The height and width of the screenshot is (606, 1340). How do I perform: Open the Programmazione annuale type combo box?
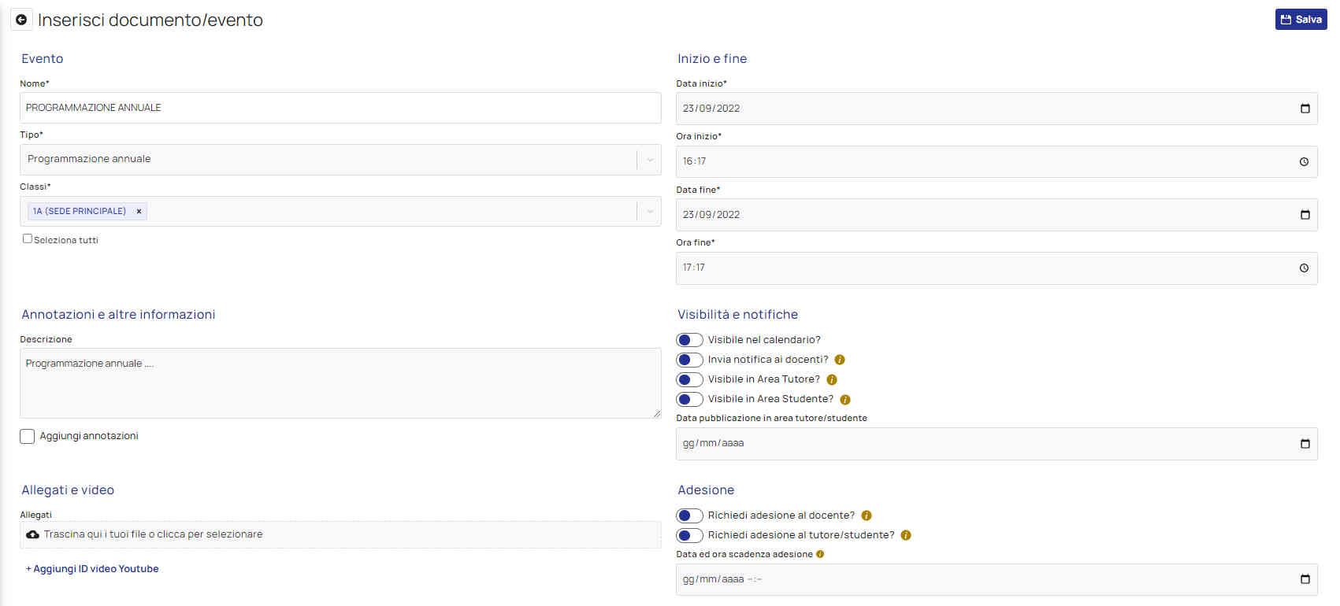[340, 160]
